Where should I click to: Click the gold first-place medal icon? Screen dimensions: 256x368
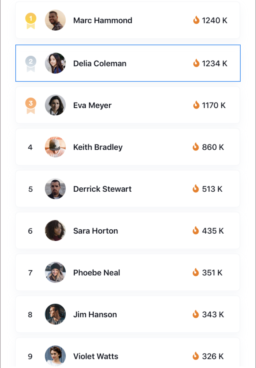pos(31,21)
